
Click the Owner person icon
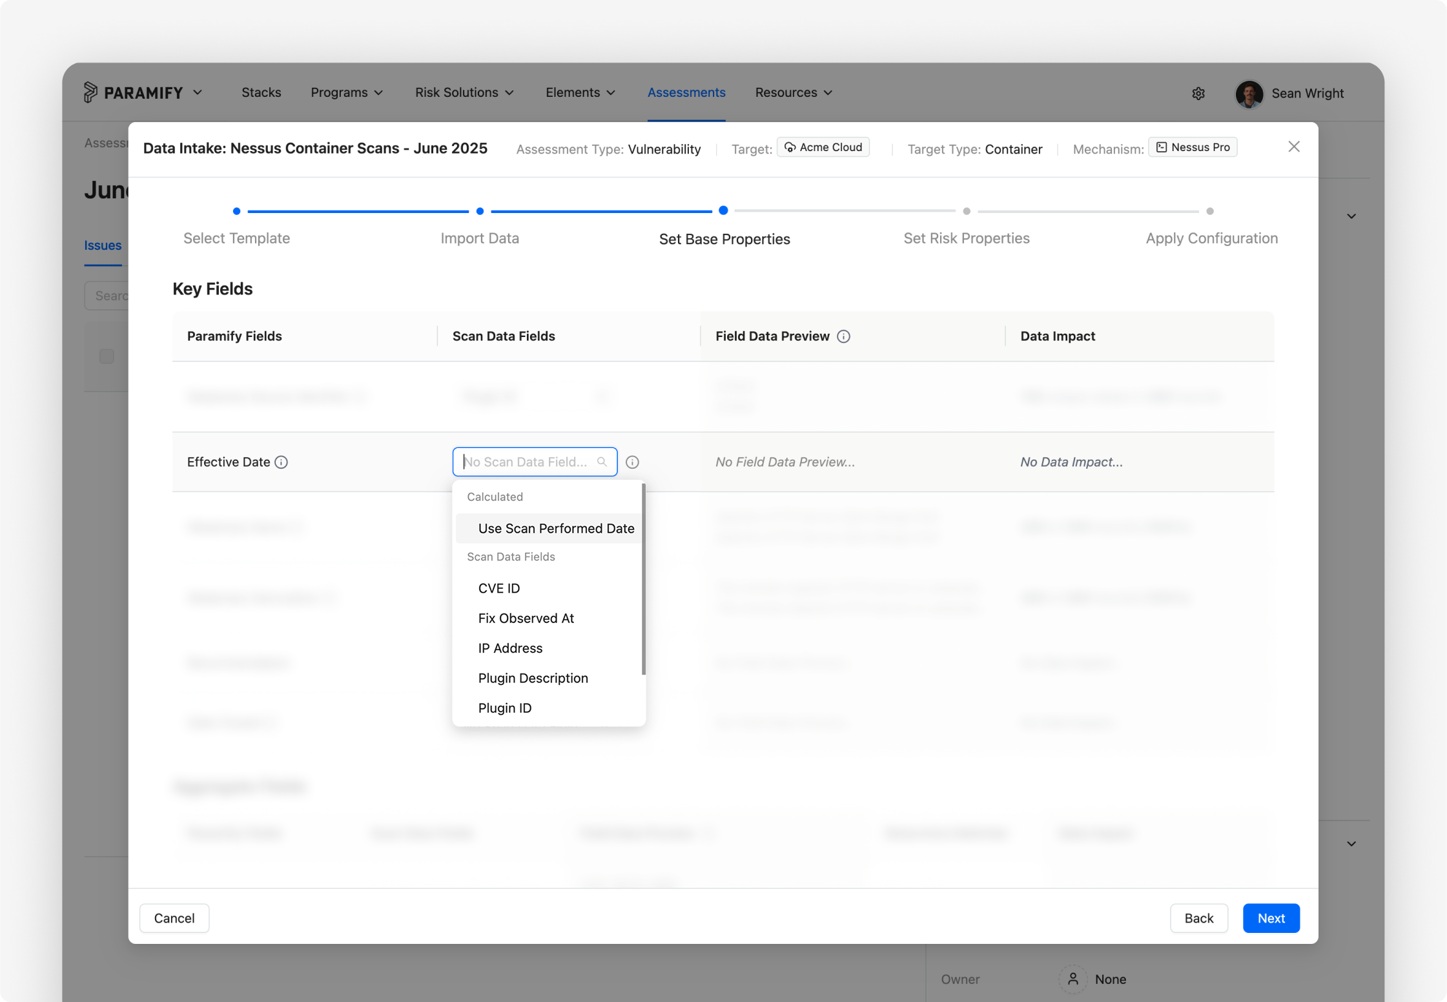[x=1072, y=979]
